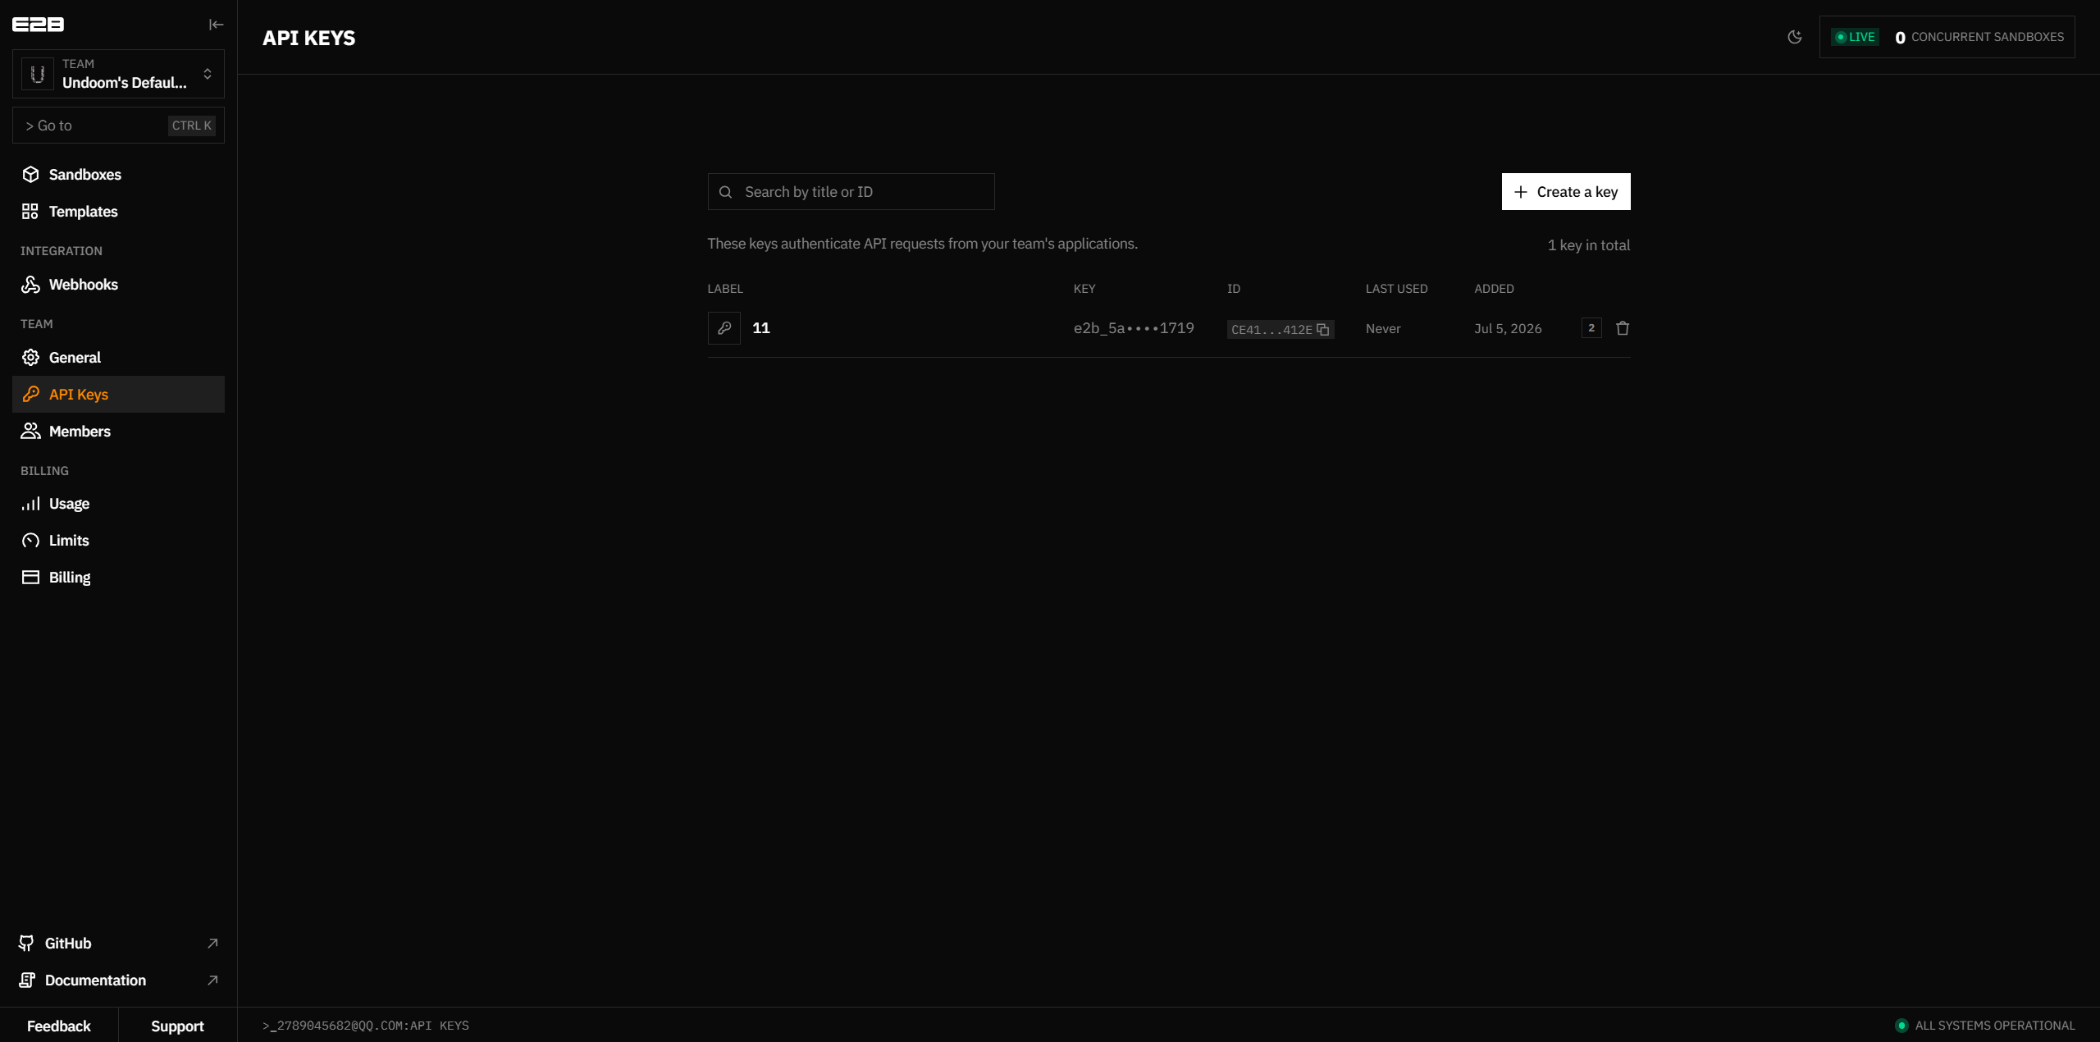Screen dimensions: 2100x1042
Task: Click the LABEL column header
Action: click(x=725, y=289)
